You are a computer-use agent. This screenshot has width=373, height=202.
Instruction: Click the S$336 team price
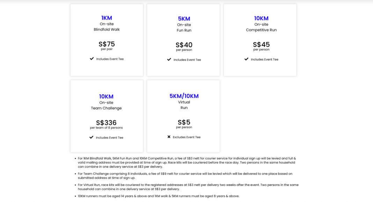(x=106, y=123)
